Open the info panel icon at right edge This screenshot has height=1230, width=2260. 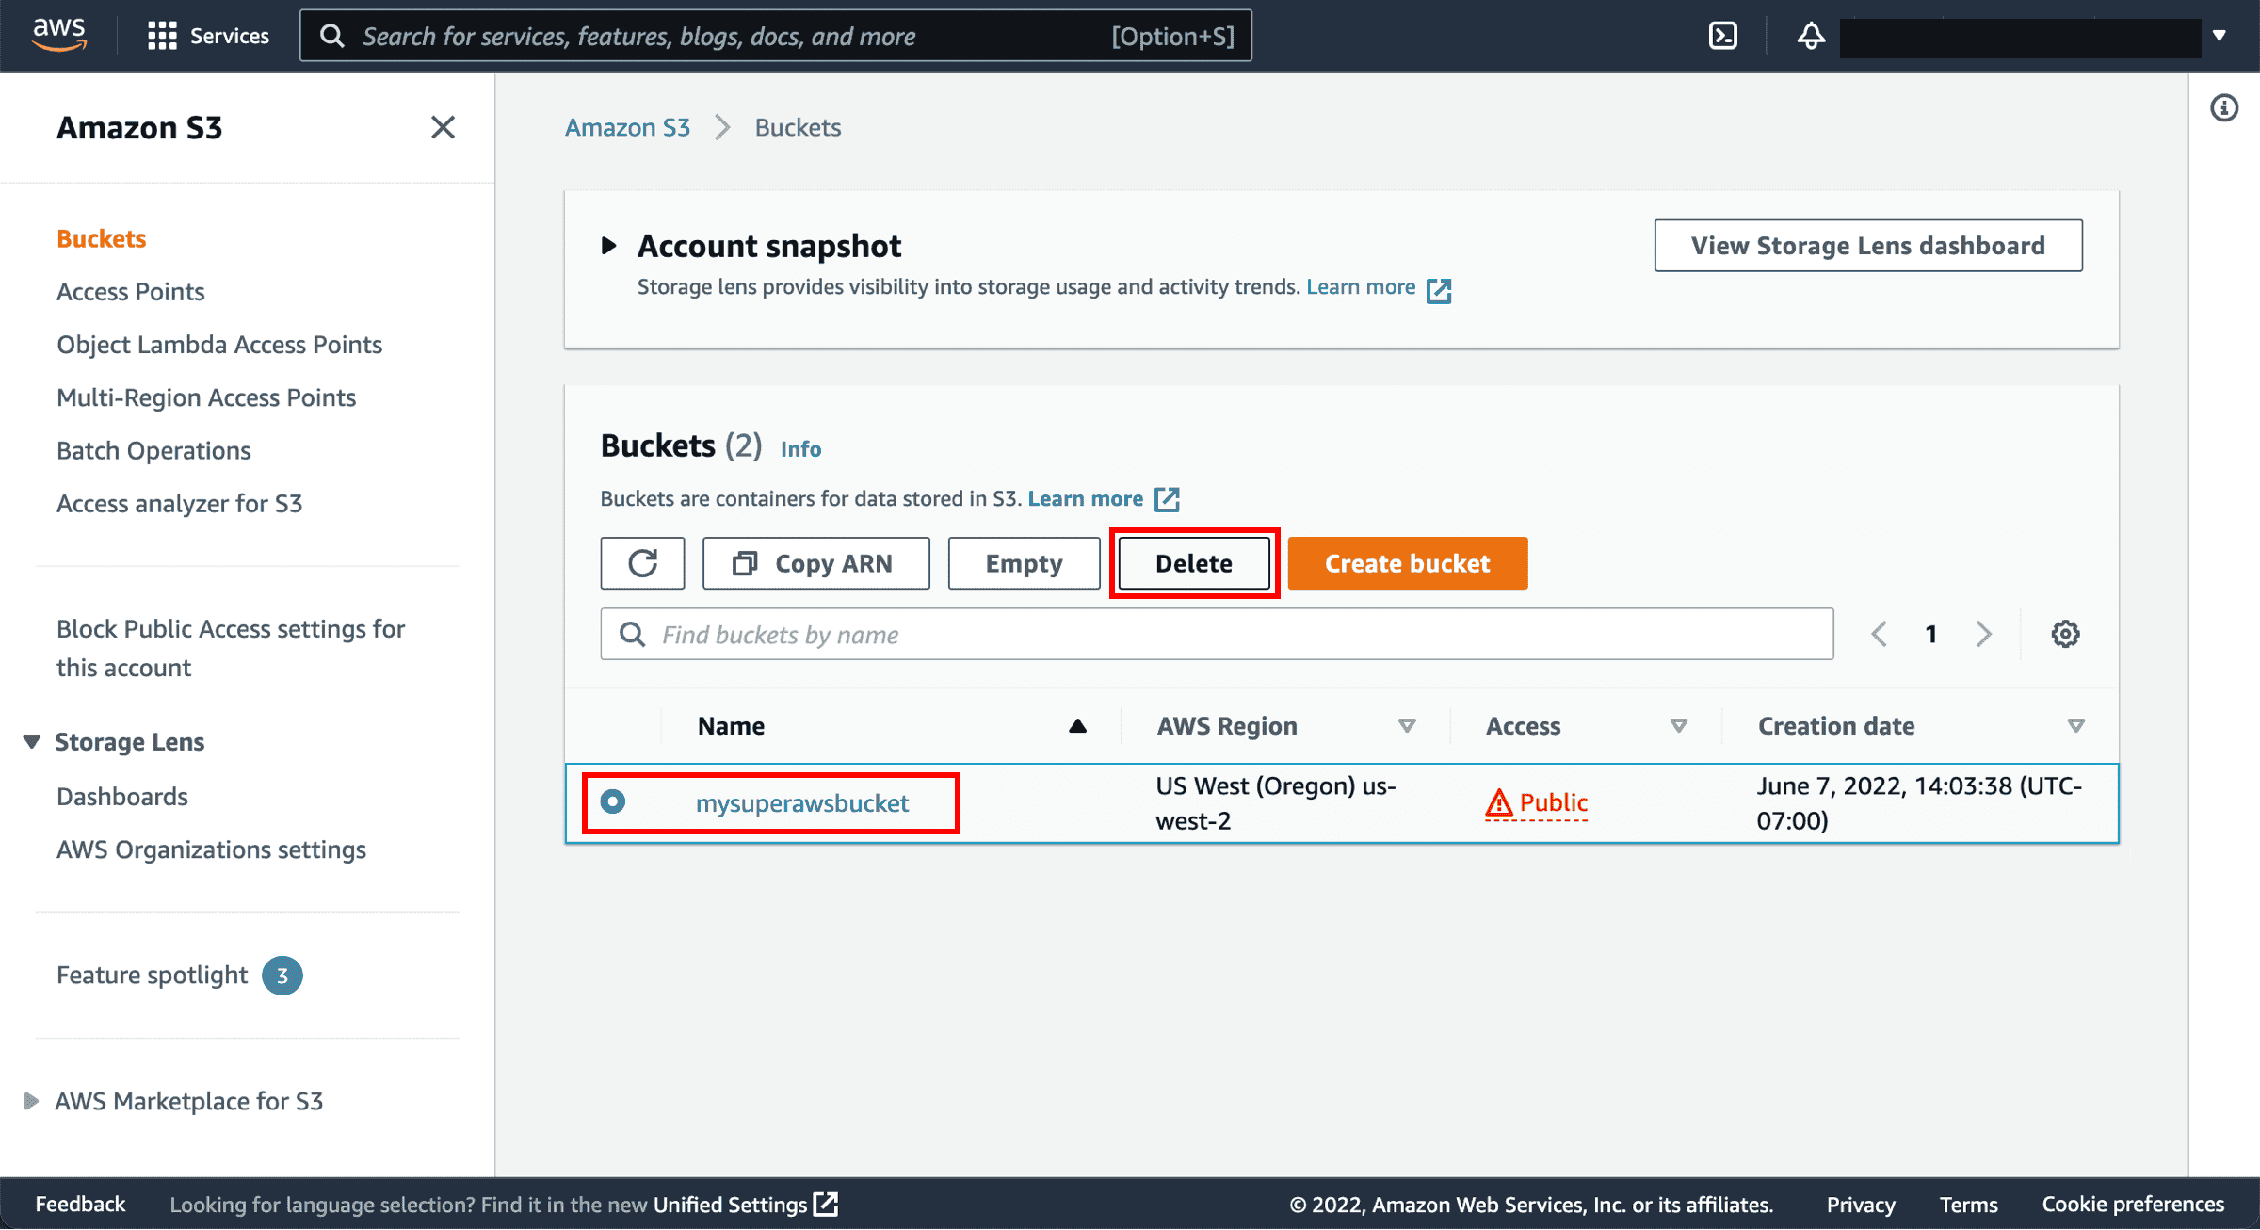(2224, 108)
